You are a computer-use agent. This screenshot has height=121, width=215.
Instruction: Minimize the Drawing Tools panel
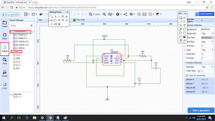click(185, 13)
